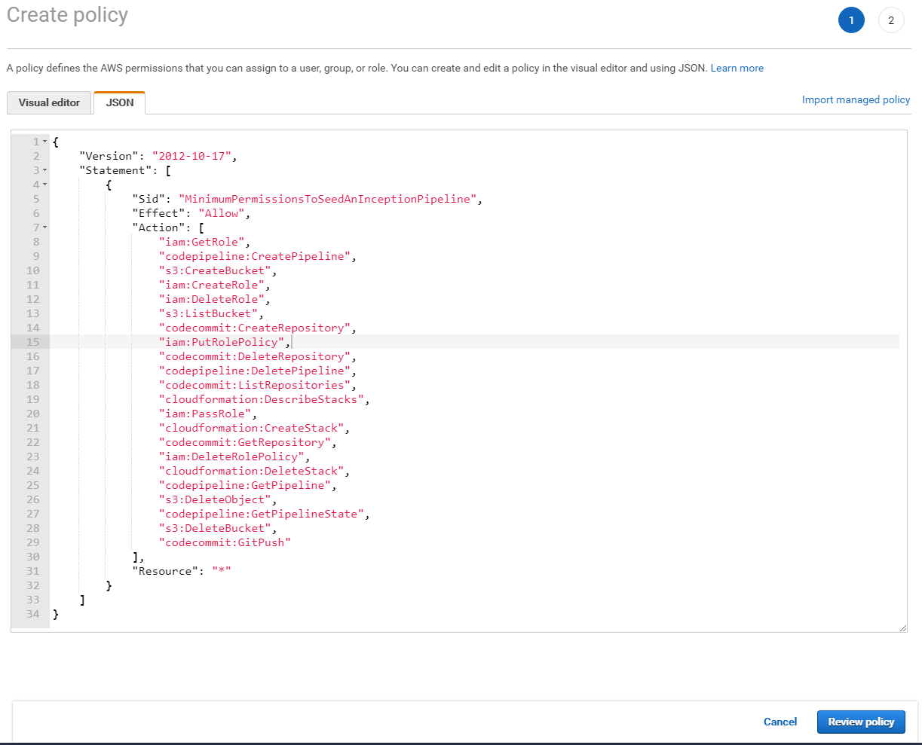This screenshot has width=922, height=745.
Task: Grab the editor resize handle in corner
Action: (x=903, y=627)
